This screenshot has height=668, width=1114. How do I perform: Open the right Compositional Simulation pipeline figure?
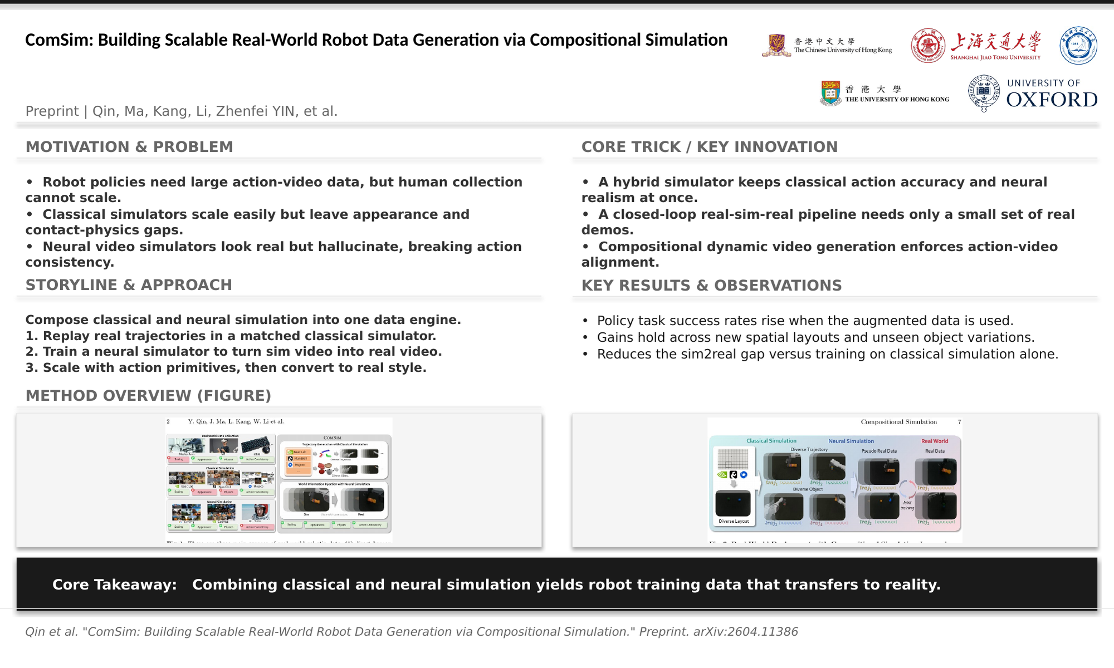click(835, 480)
